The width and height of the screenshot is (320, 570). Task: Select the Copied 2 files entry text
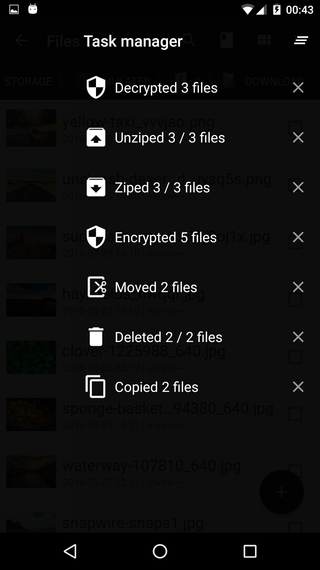[156, 387]
